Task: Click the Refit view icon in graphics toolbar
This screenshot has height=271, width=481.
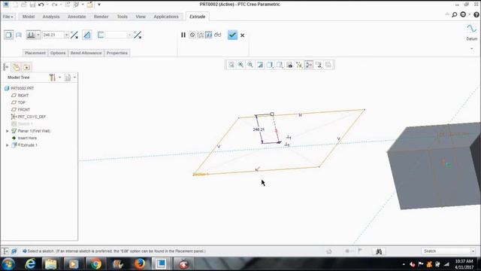Action: coord(231,65)
